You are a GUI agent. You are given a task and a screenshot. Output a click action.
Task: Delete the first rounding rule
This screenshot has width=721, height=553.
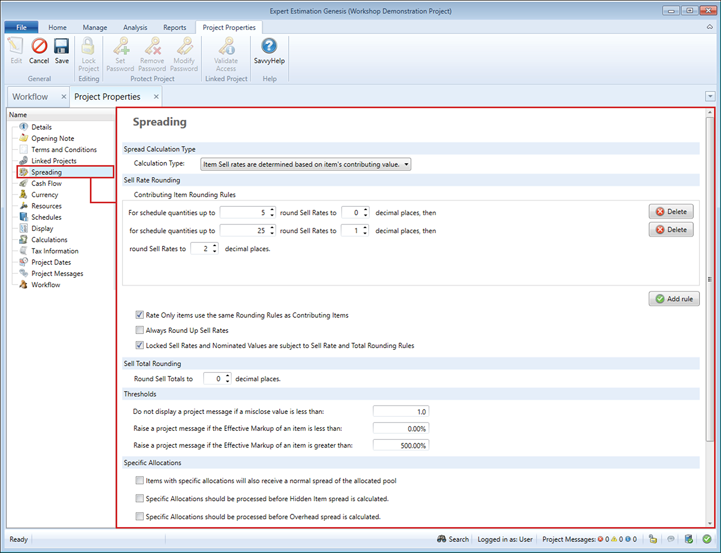pos(671,212)
